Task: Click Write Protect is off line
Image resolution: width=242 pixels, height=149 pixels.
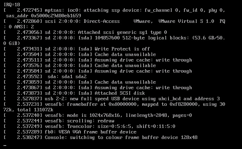Action: [x=77, y=49]
